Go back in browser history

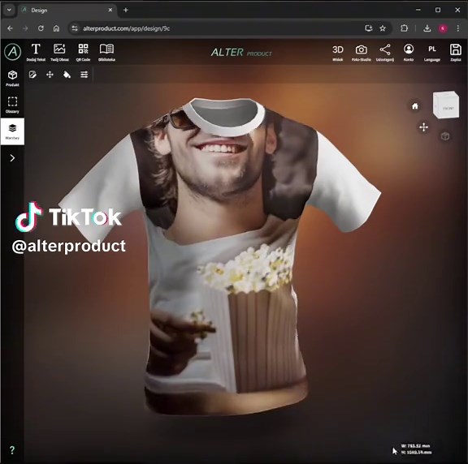pyautogui.click(x=10, y=28)
